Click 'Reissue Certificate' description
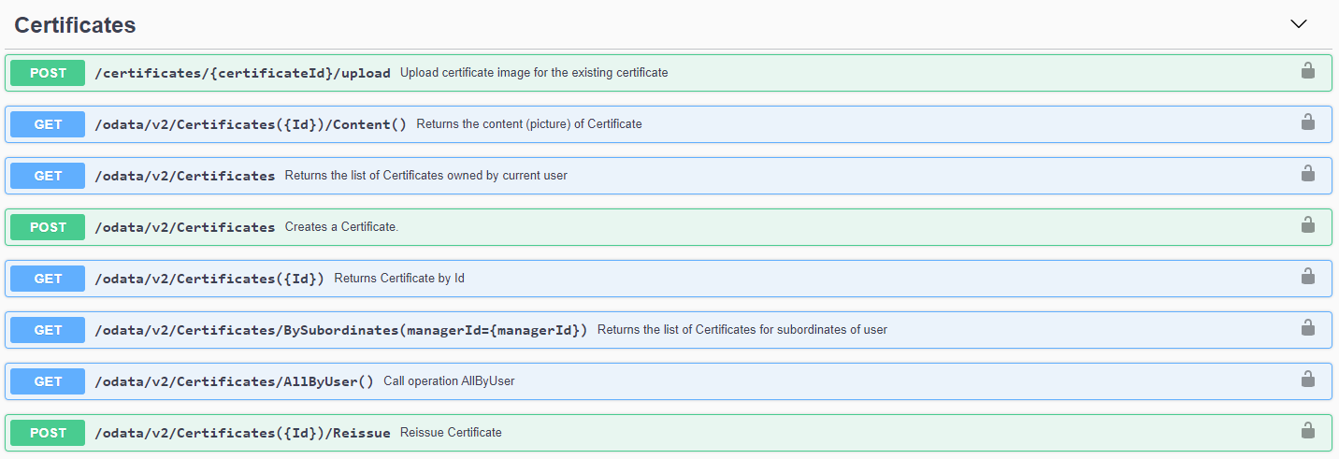 [x=451, y=433]
